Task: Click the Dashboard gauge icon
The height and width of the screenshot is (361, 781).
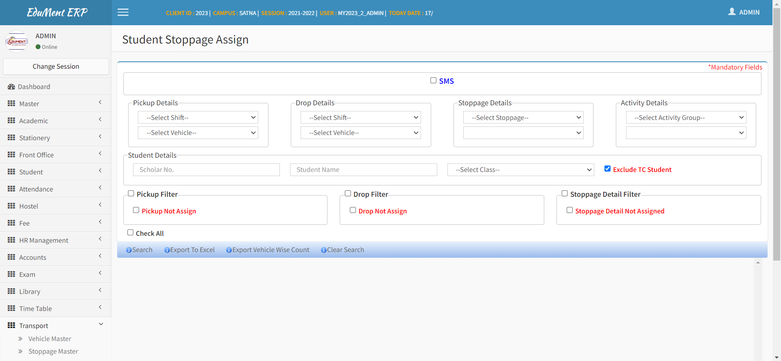Action: pyautogui.click(x=11, y=87)
